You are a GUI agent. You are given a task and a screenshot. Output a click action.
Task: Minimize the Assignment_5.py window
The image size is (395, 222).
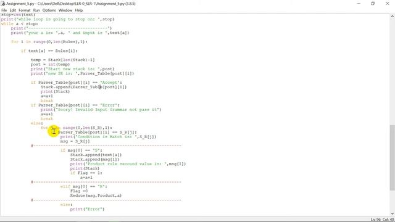pos(359,4)
